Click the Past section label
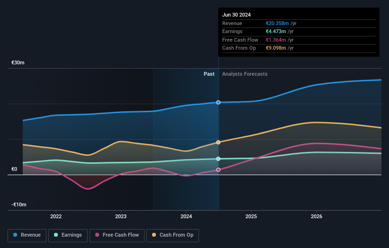Viewport: 389px width, 248px height. 209,74
